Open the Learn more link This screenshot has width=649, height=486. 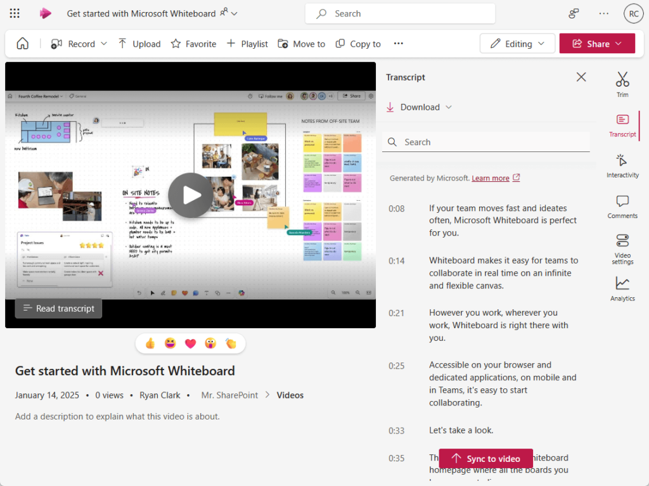pos(491,178)
